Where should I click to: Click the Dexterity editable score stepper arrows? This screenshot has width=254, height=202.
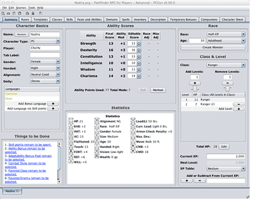coord(139,50)
